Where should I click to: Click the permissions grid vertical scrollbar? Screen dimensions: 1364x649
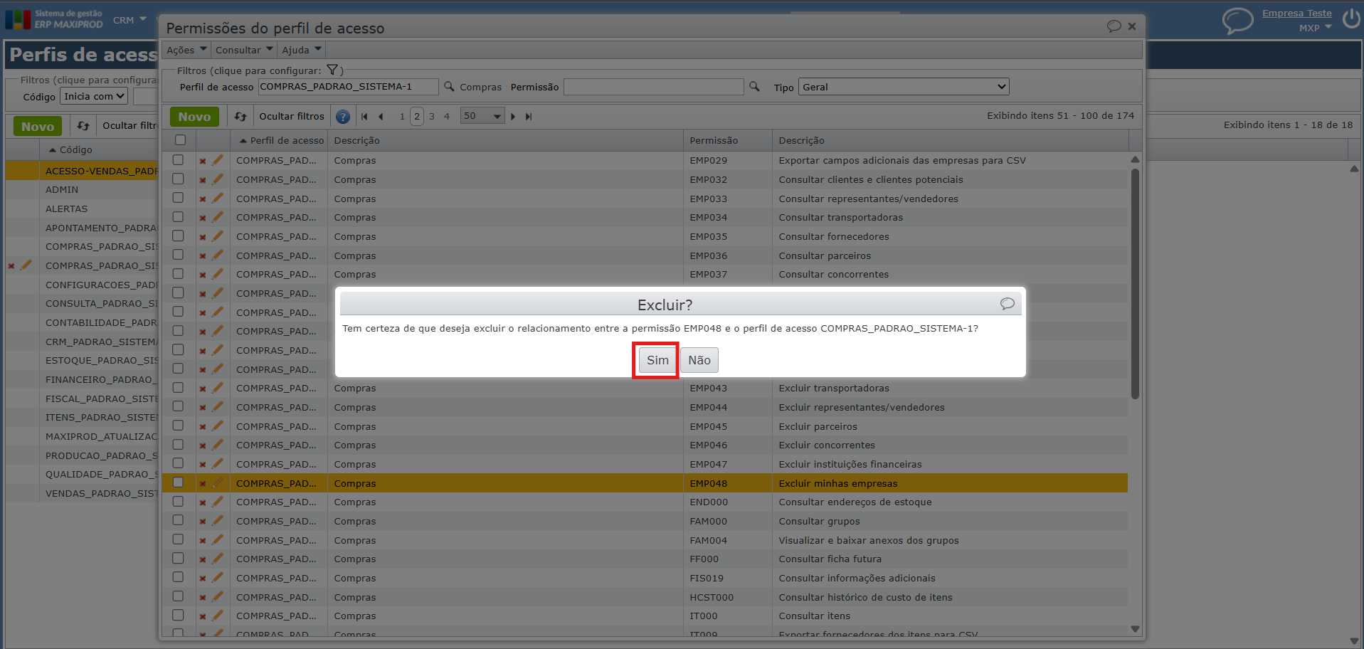1135,283
